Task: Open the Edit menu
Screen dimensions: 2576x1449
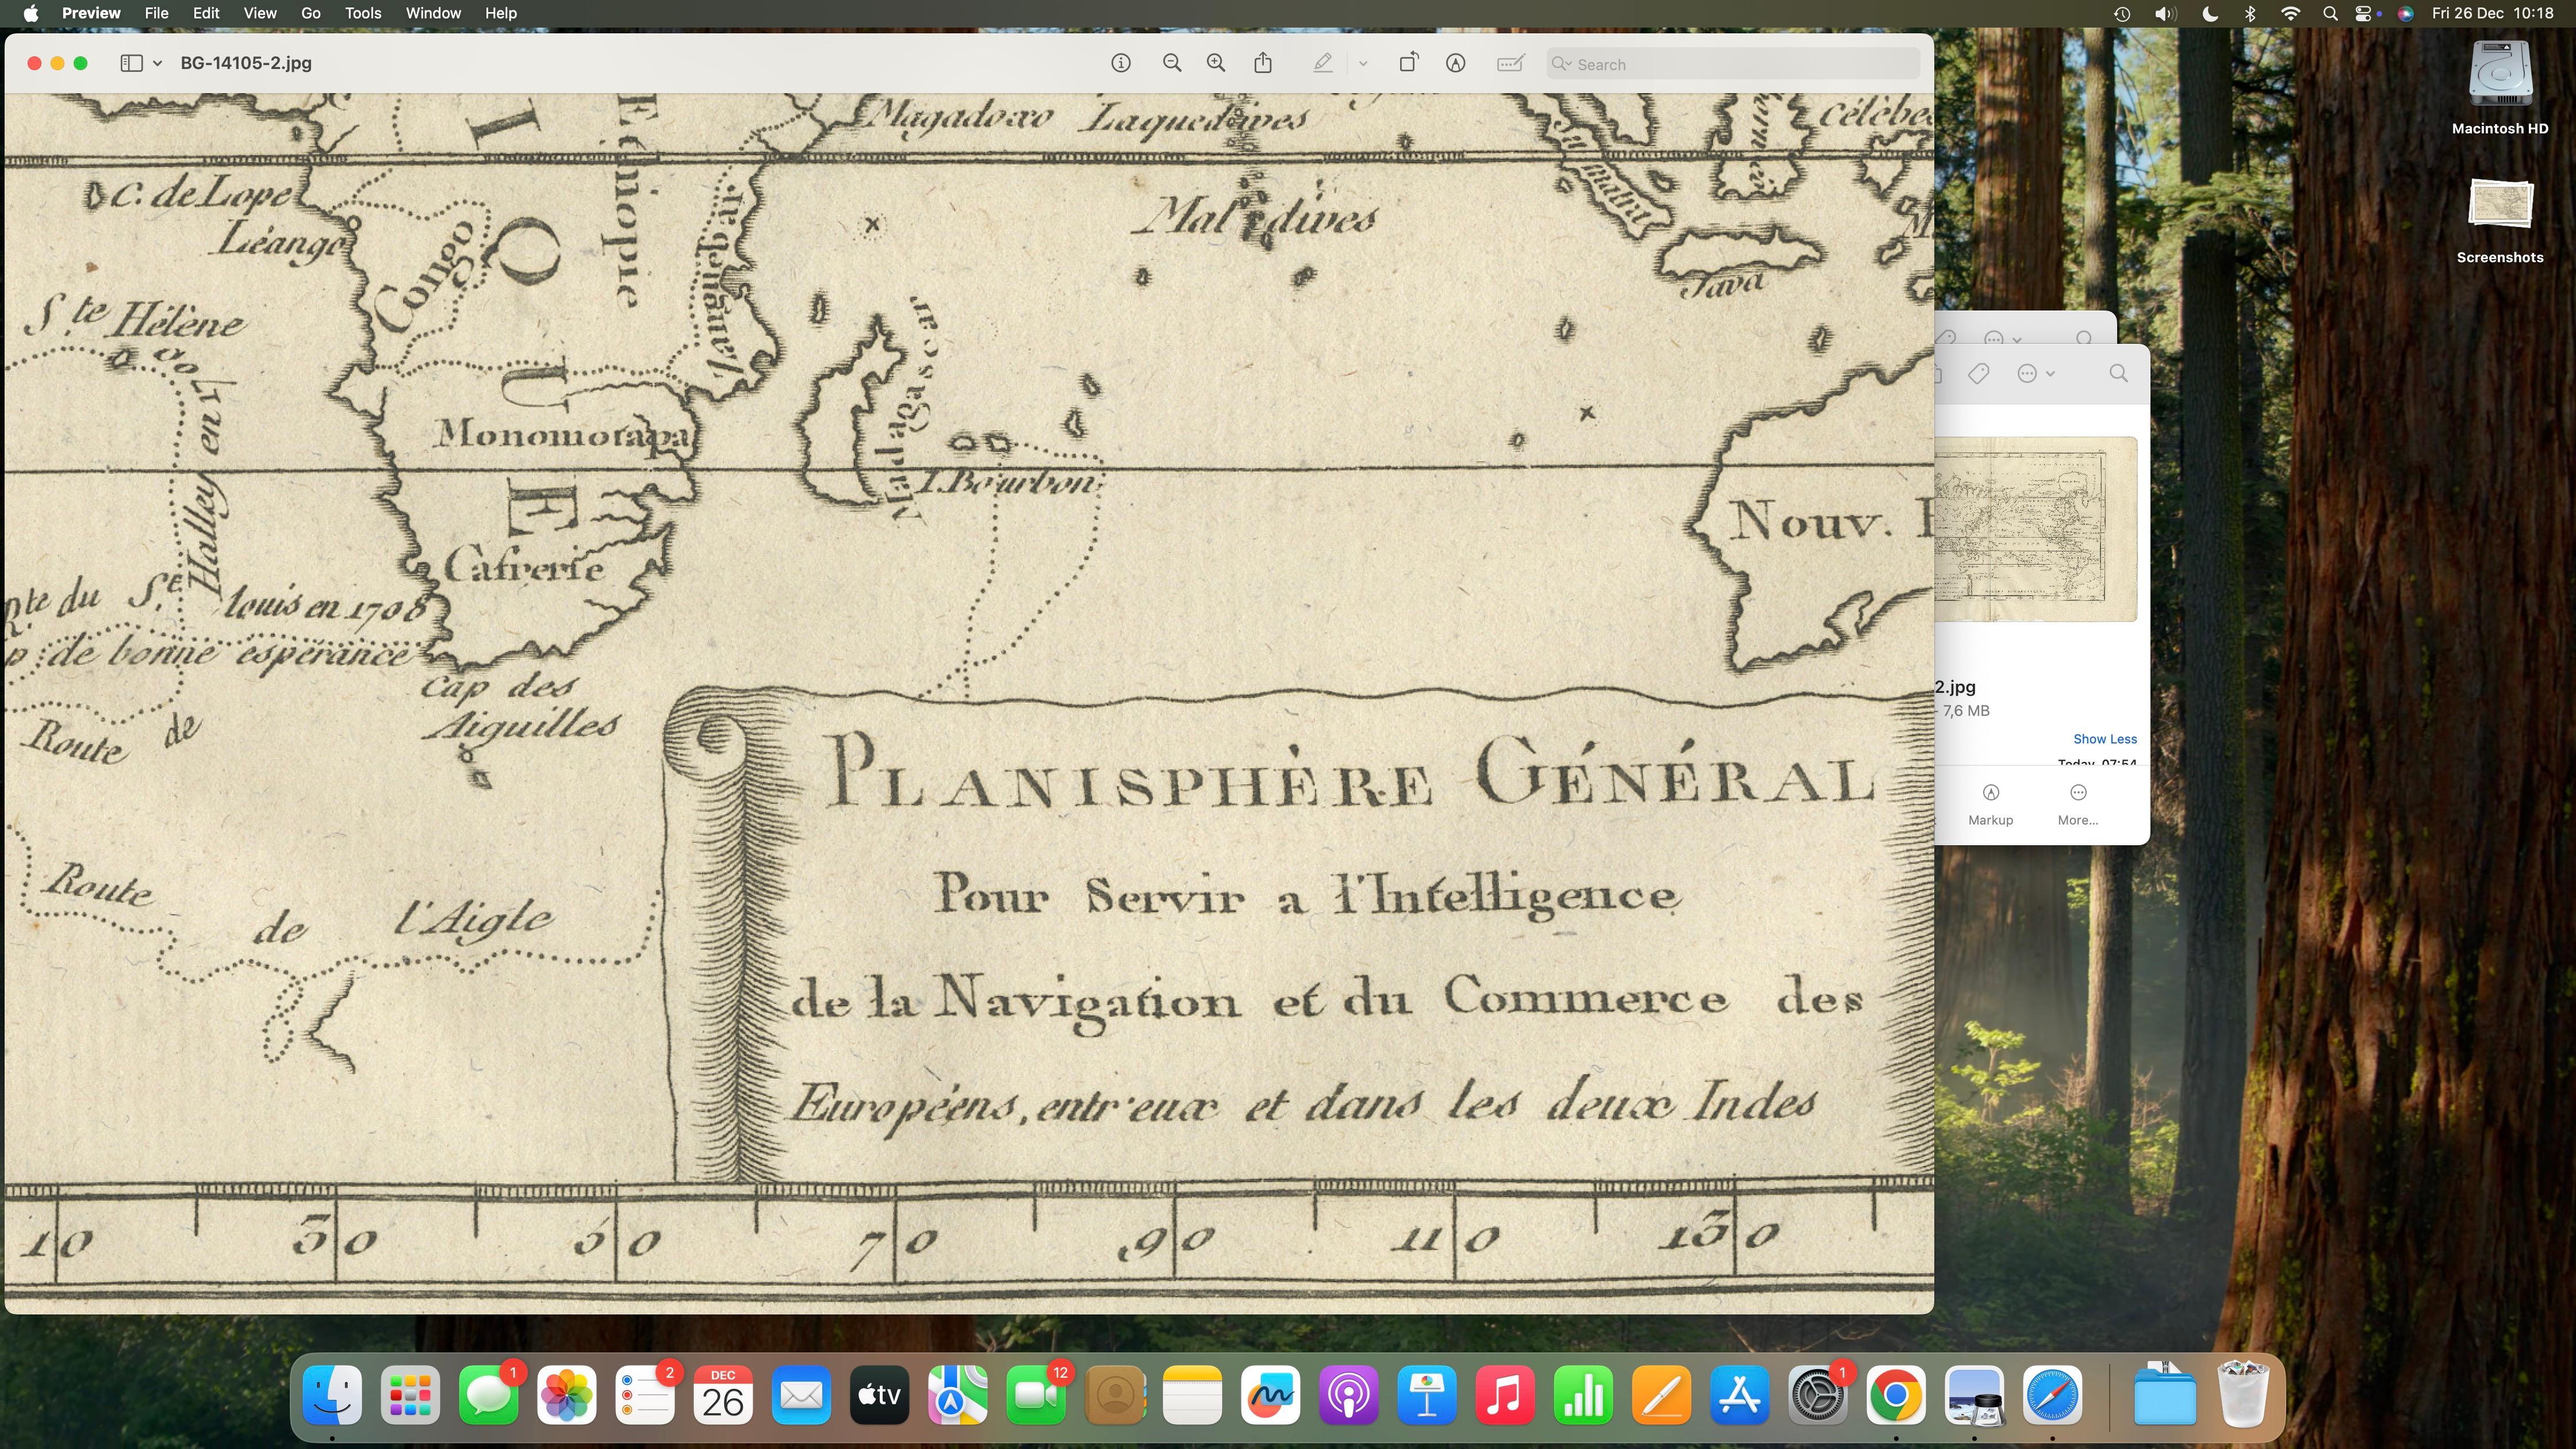Action: 206,13
